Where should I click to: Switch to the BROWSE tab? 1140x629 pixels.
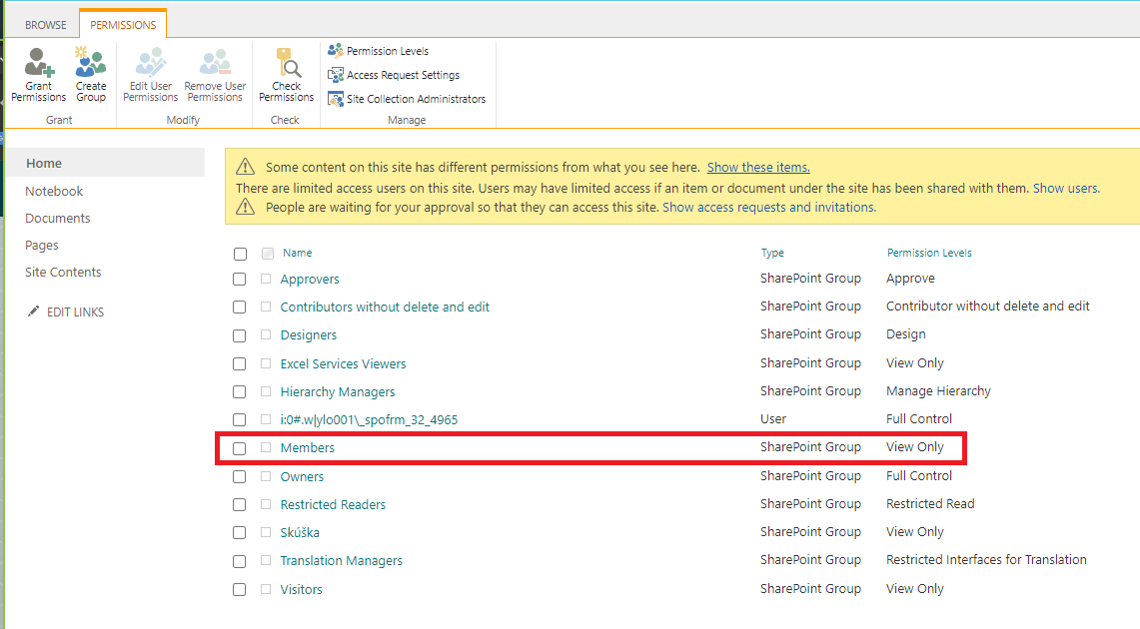click(x=46, y=22)
